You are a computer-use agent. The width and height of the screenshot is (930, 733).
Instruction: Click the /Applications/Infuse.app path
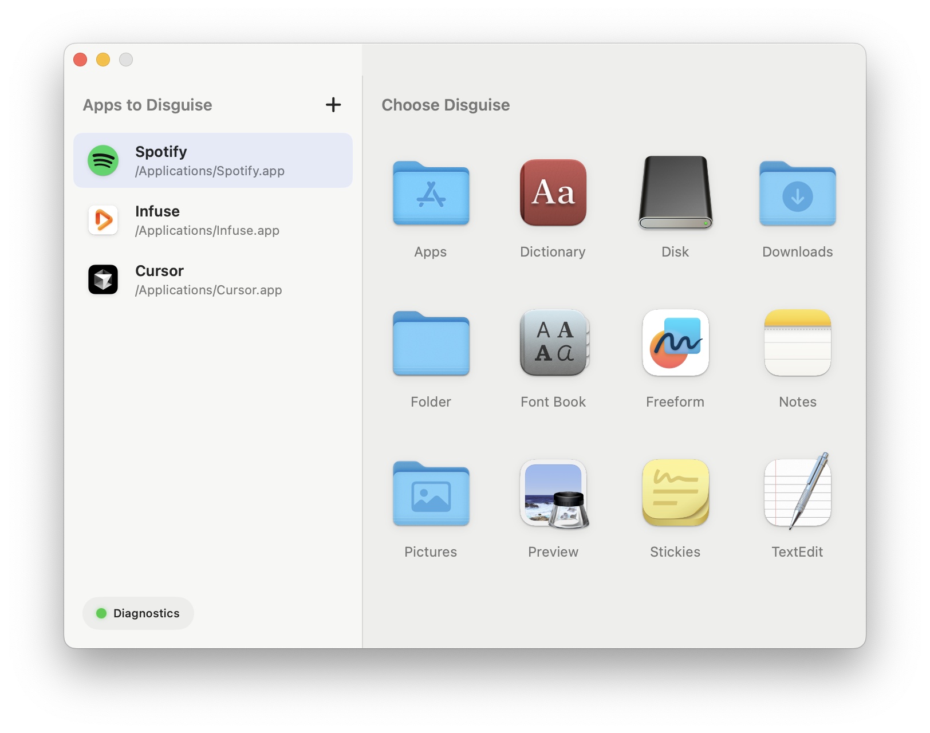(x=207, y=231)
